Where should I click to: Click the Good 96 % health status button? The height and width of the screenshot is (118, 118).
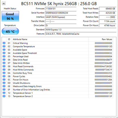10,16
